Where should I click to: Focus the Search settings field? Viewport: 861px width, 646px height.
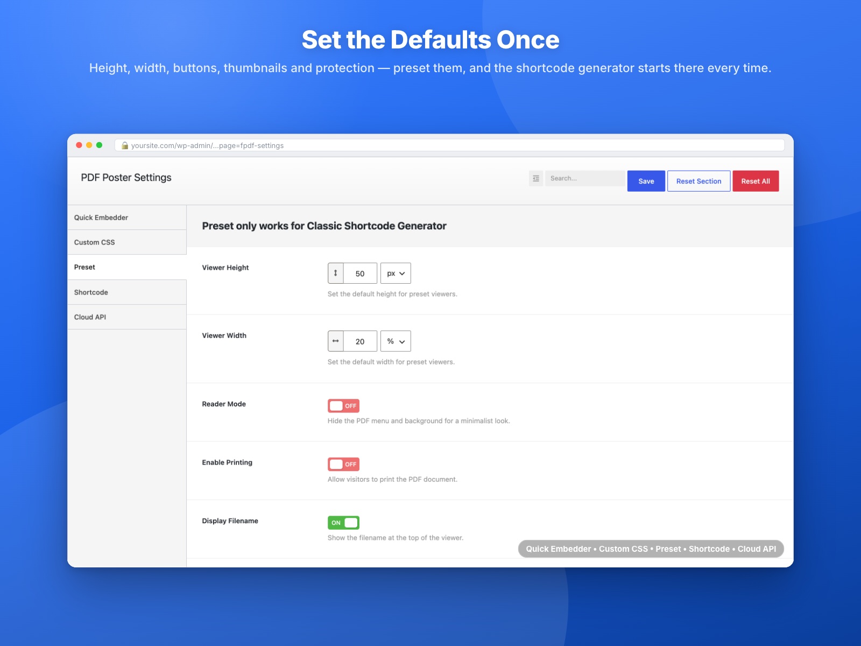pyautogui.click(x=585, y=179)
